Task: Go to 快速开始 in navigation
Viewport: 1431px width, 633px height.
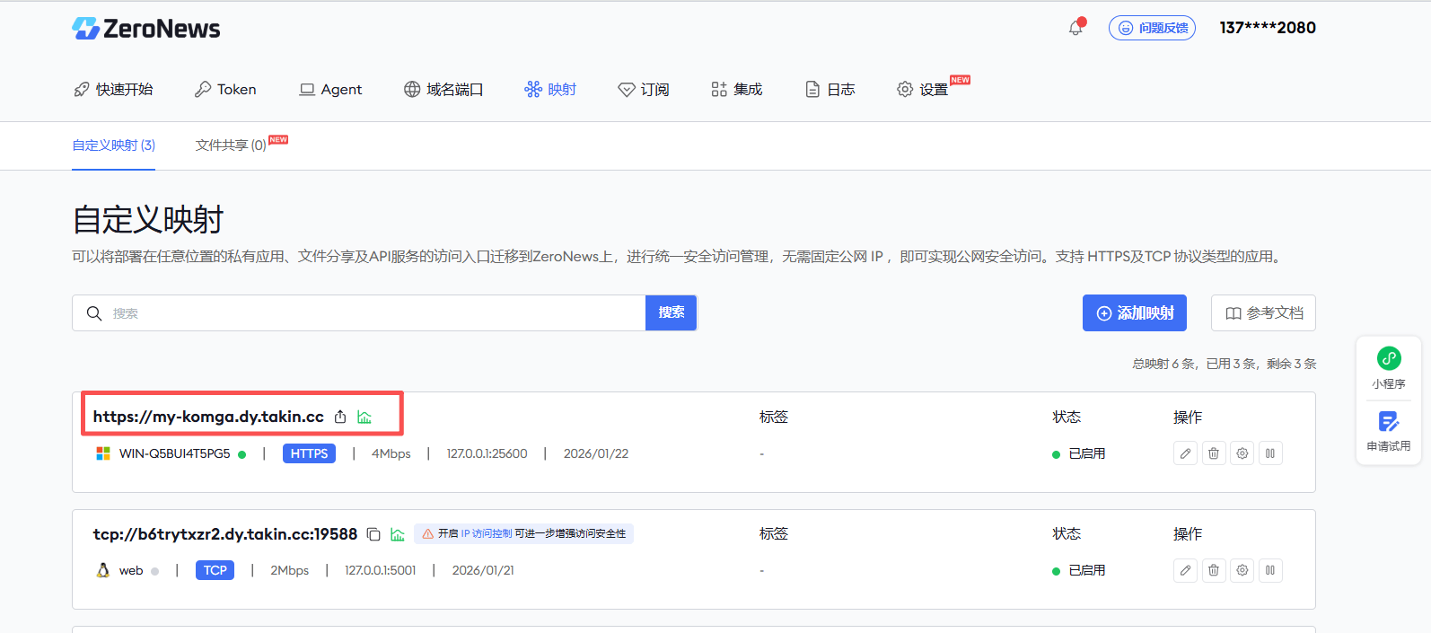Action: pyautogui.click(x=113, y=89)
